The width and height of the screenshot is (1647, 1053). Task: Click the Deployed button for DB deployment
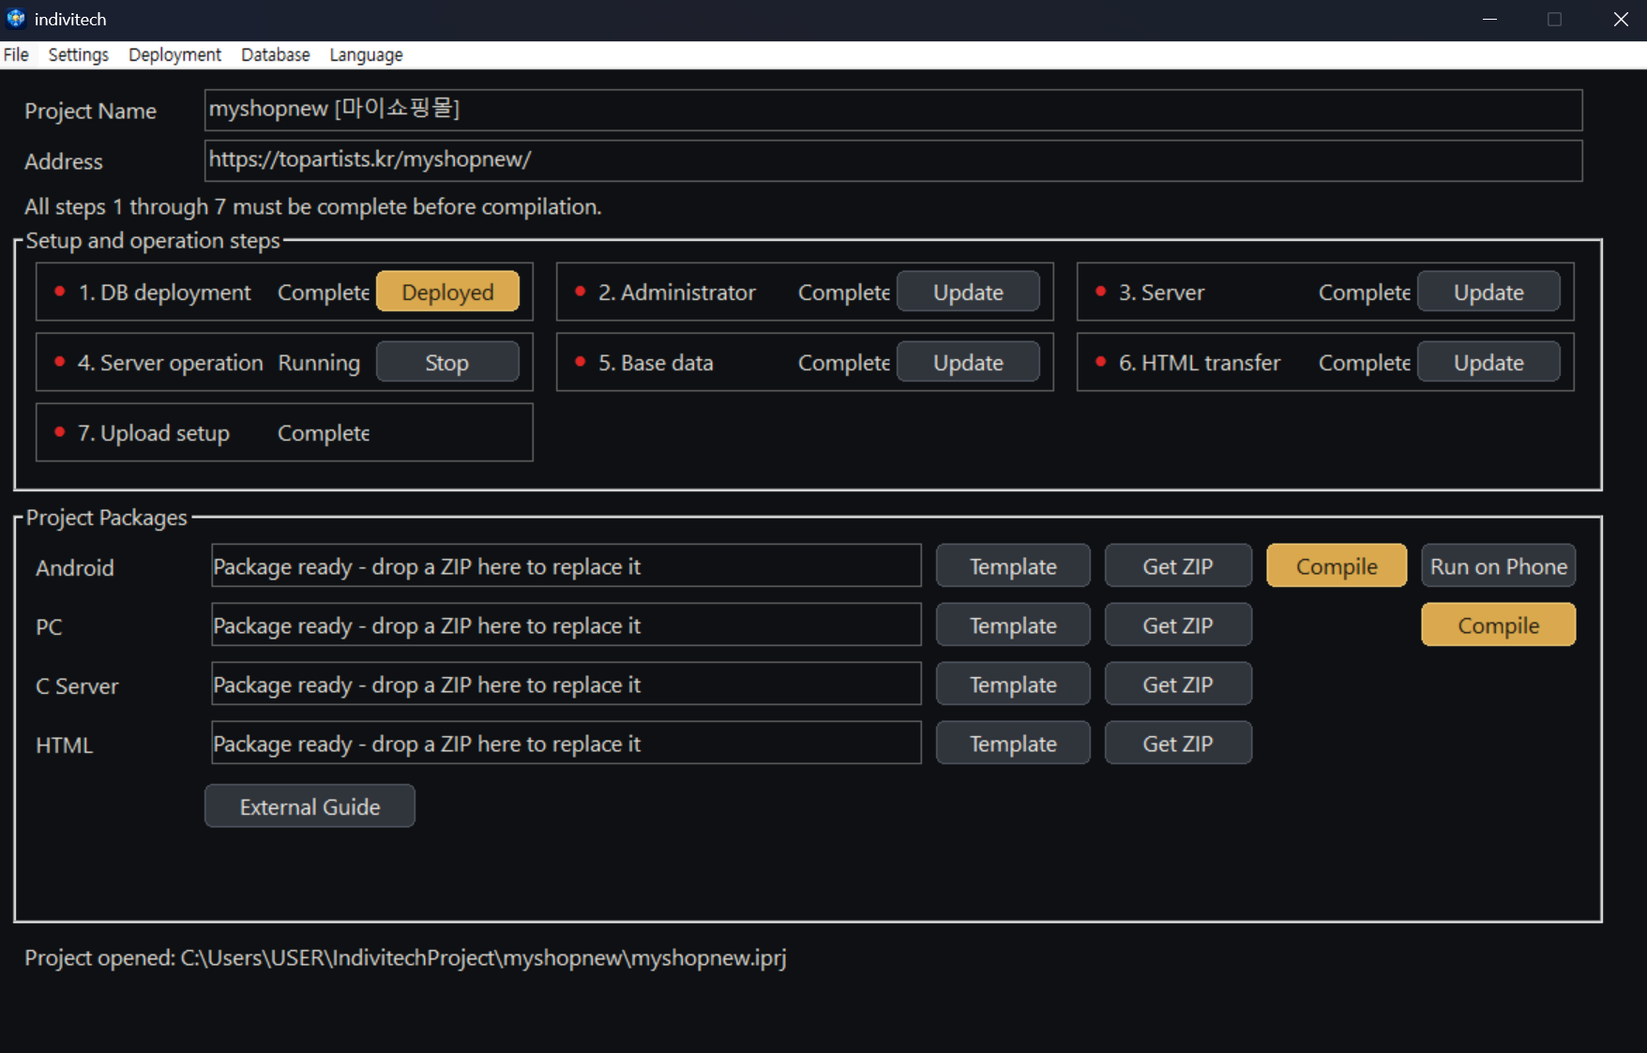pyautogui.click(x=447, y=292)
